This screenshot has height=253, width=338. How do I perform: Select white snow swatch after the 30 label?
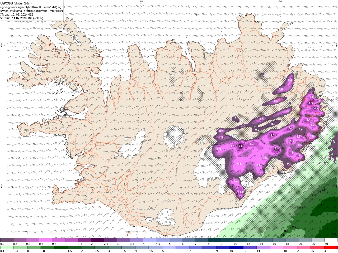coord(331,240)
